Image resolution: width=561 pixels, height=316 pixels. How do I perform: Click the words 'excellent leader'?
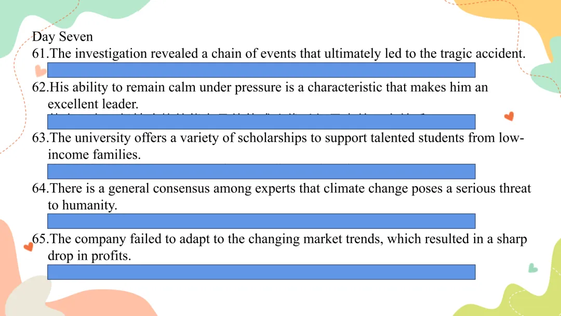[93, 104]
